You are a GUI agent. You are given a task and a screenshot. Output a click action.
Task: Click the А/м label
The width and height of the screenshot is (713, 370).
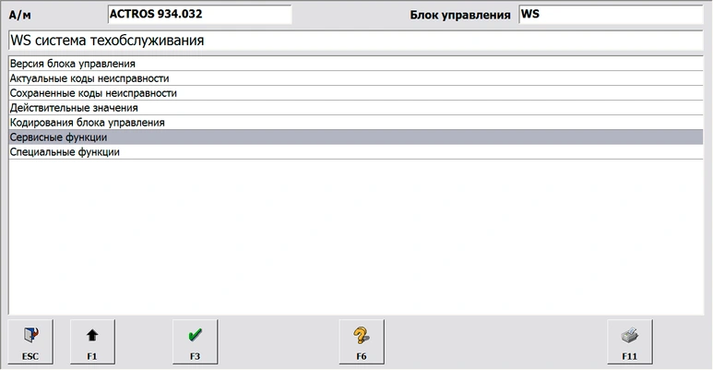18,16
